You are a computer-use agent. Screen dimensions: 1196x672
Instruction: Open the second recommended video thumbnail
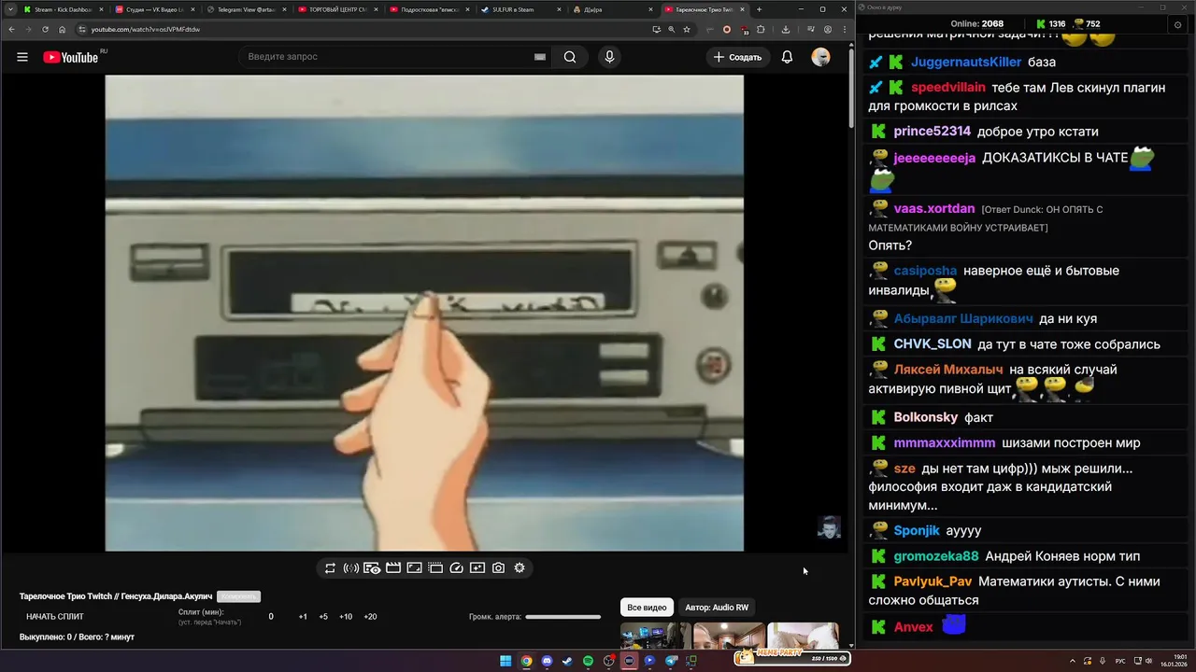click(x=730, y=636)
